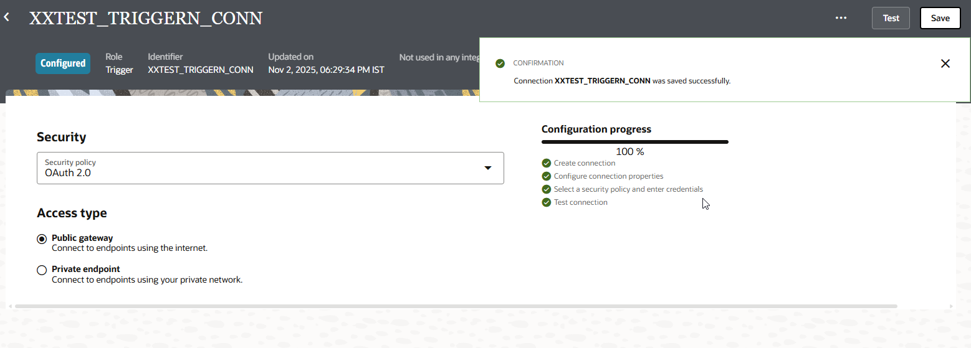The height and width of the screenshot is (348, 971).
Task: Select the Public gateway radio button
Action: (x=42, y=239)
